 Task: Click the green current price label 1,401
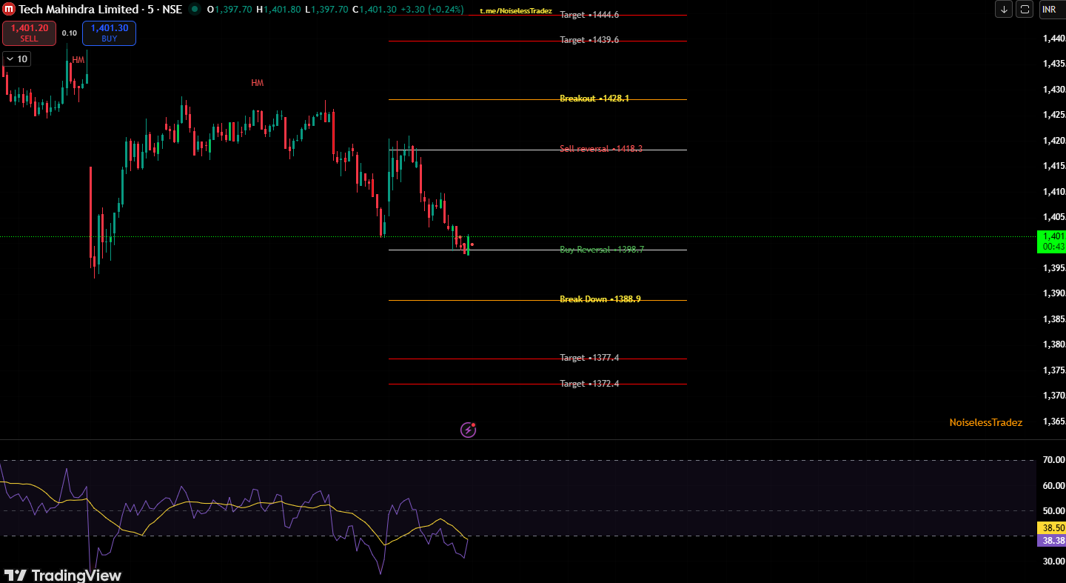pyautogui.click(x=1051, y=241)
